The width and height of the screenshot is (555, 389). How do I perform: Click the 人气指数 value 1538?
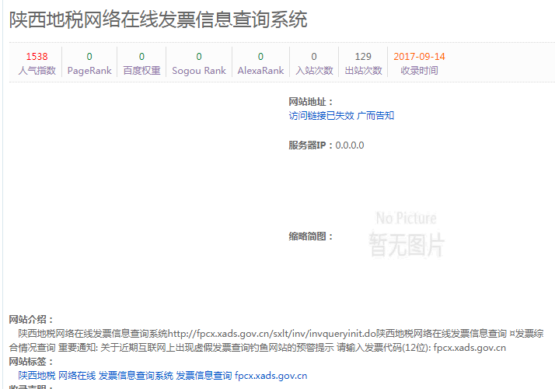pos(37,57)
